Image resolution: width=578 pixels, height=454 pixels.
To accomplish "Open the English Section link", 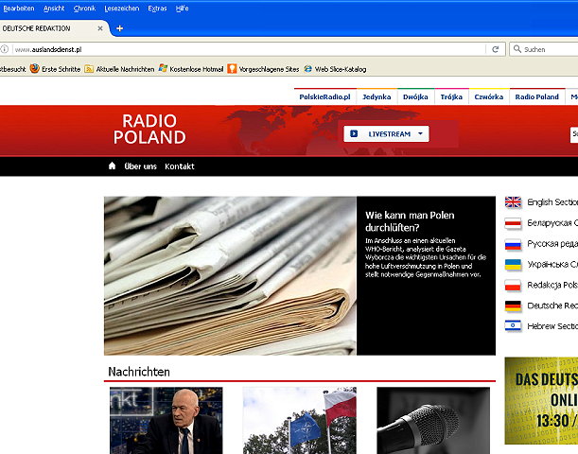I will pos(552,202).
